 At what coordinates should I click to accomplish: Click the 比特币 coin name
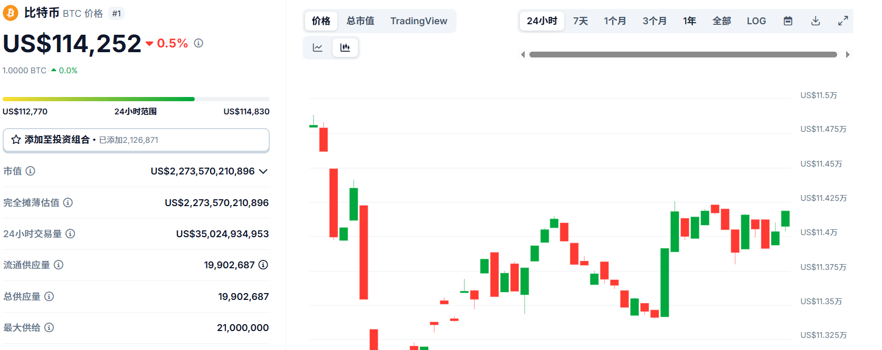pos(42,13)
